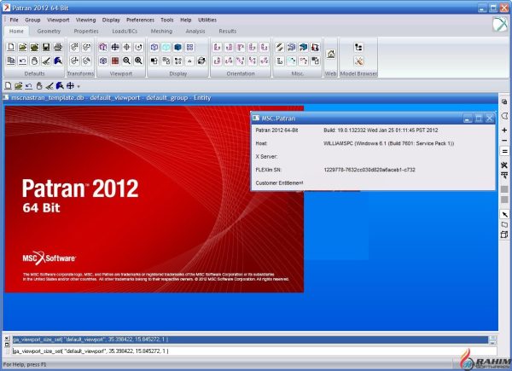The height and width of the screenshot is (371, 512).
Task: Select the highlighted ga_viewport_size_set history line
Action: 250,339
